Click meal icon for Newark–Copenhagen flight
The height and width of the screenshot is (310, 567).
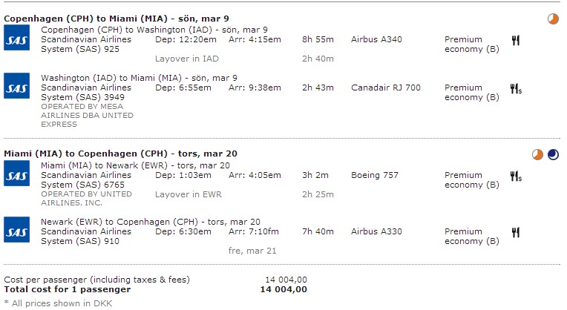click(516, 232)
